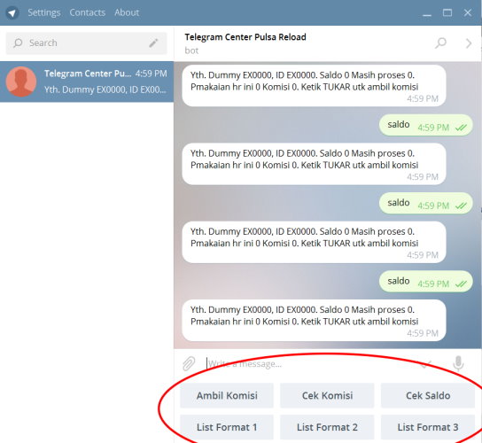The width and height of the screenshot is (482, 443).
Task: Click the pencil compose icon
Action: pyautogui.click(x=153, y=43)
